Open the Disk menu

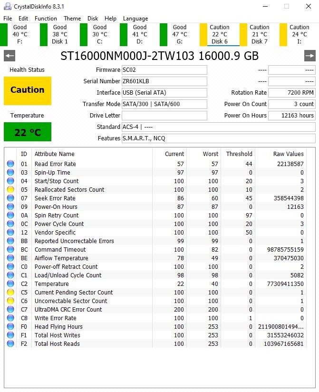pos(93,19)
